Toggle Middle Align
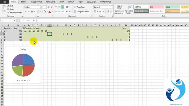 (x=59, y=7)
